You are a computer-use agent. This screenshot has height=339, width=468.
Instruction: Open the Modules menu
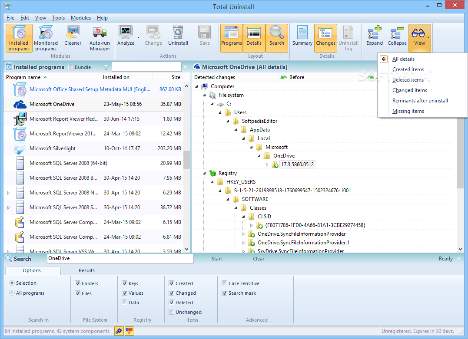[x=80, y=18]
